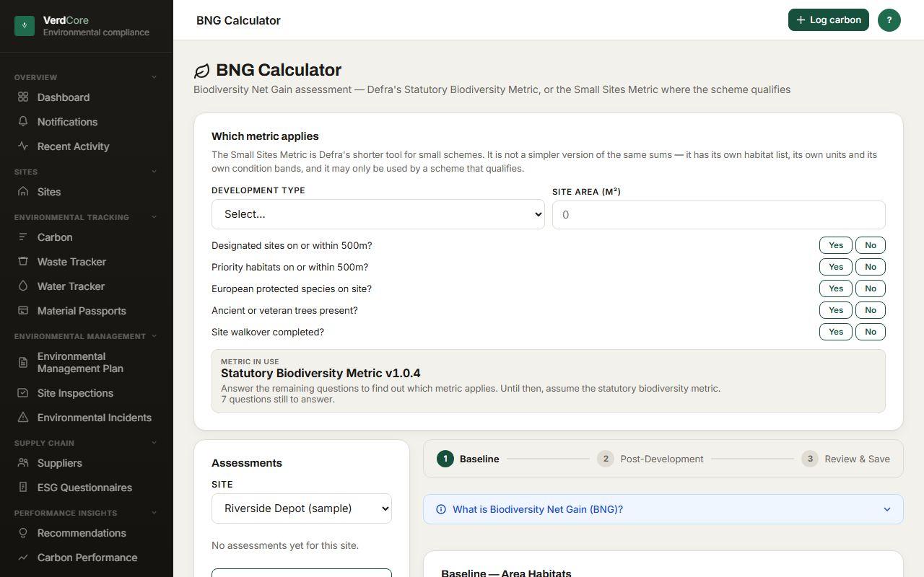Click the Carbon bars icon
The image size is (924, 577).
(x=23, y=237)
